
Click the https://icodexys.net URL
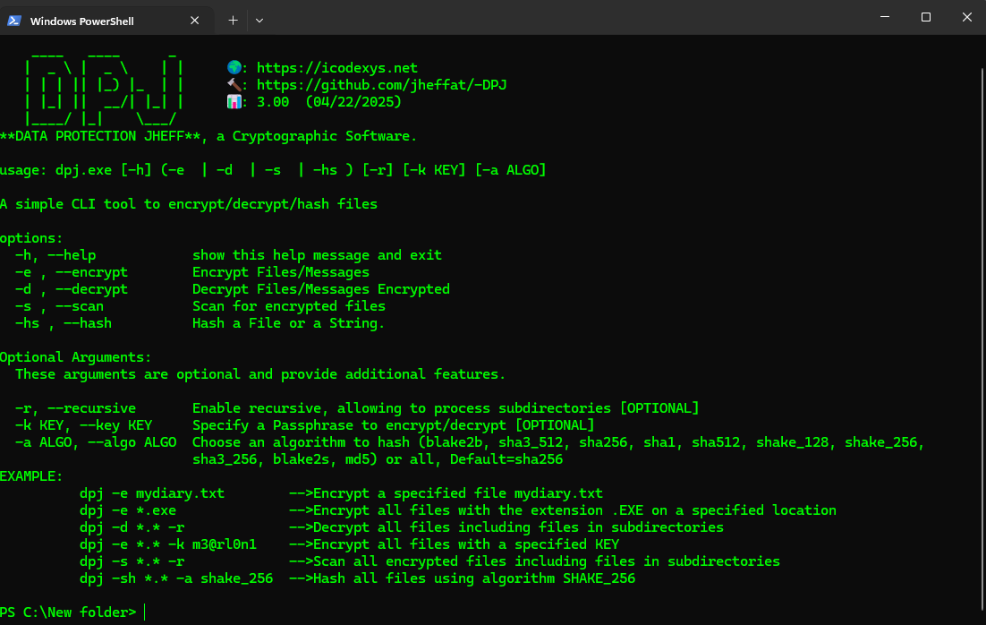336,68
